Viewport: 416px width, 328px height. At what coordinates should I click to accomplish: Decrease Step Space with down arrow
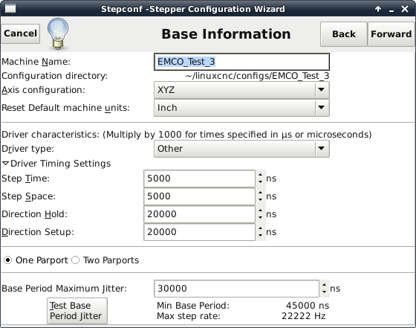260,200
